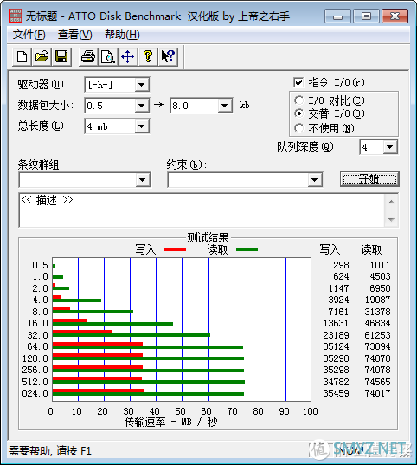Click the read value 19087
Image resolution: width=417 pixels, height=465 pixels.
pos(377,300)
